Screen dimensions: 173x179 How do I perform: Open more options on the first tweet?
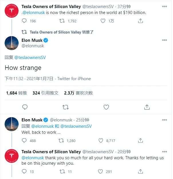[164, 7]
